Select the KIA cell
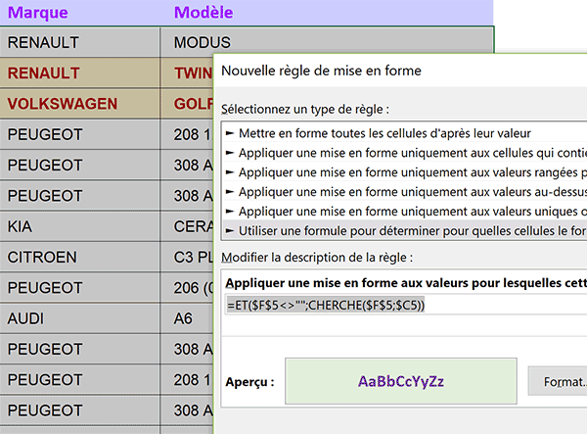The image size is (587, 434). point(80,226)
